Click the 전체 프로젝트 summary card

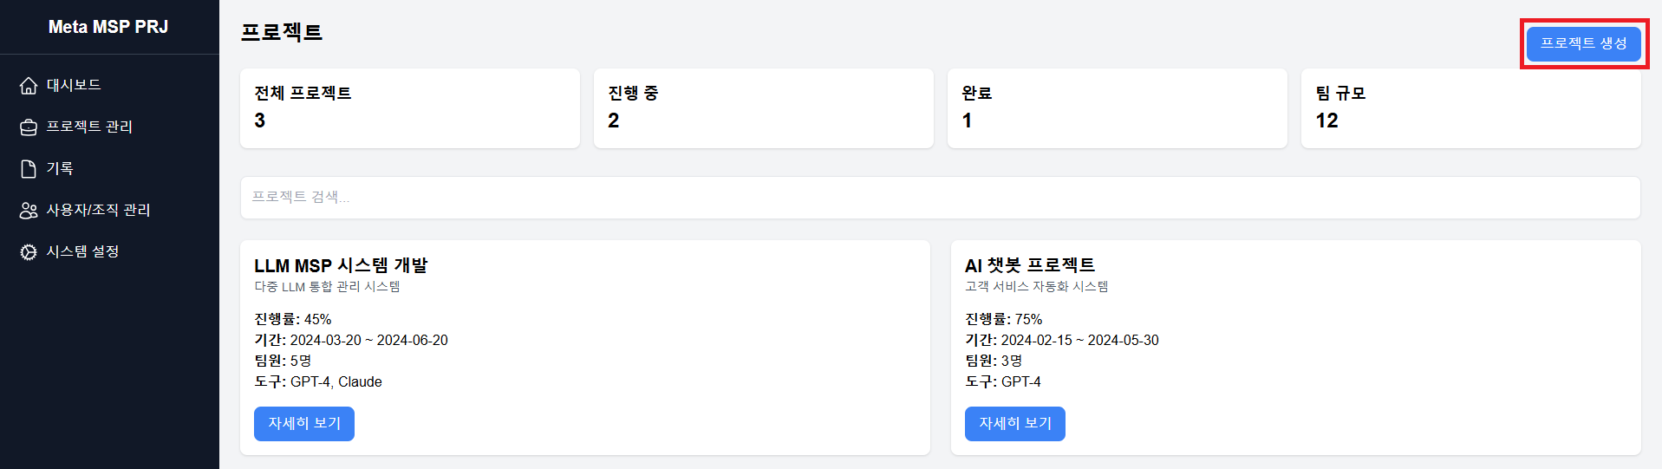click(410, 108)
